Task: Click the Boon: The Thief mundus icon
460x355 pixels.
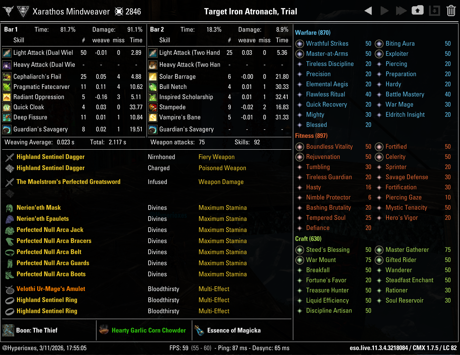Action: click(8, 330)
